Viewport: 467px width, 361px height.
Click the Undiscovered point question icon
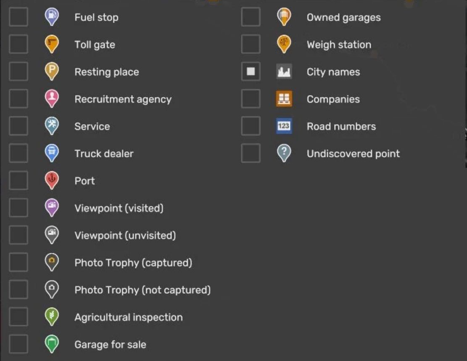coord(284,153)
